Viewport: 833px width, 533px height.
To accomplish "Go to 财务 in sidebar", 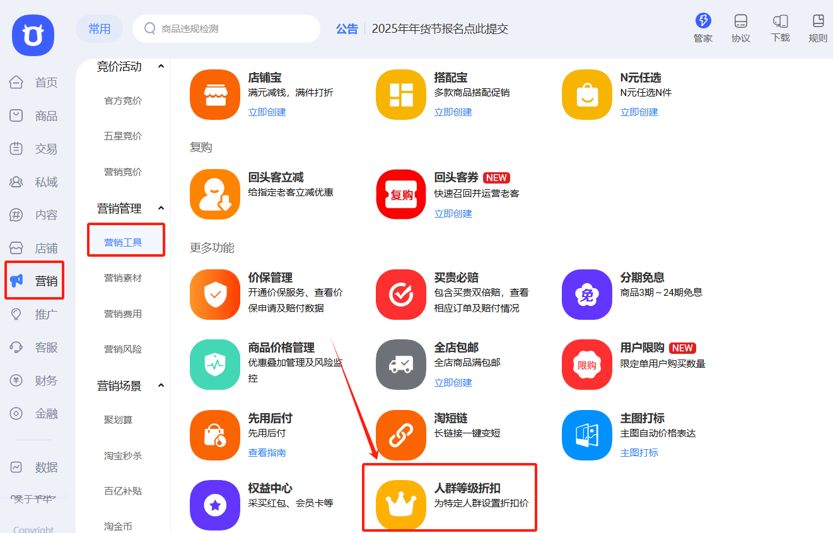I will point(34,380).
